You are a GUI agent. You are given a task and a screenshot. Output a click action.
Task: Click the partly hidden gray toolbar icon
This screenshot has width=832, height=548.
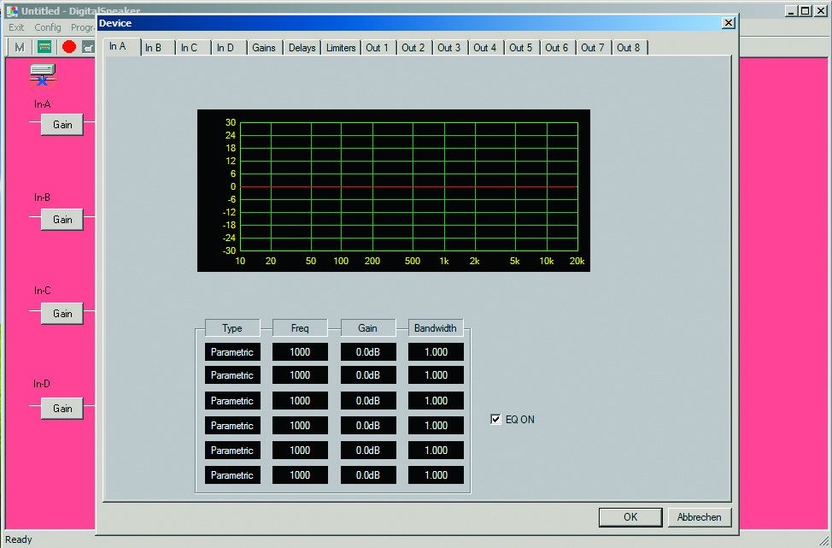click(89, 47)
